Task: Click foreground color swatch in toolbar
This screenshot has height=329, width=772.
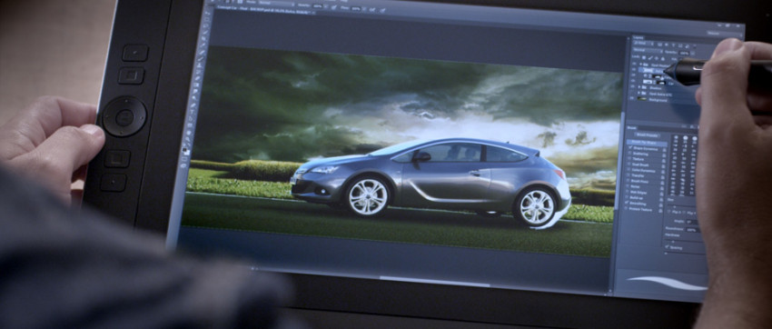Action: 184,149
